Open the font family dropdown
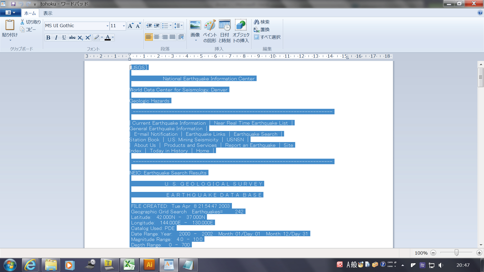 coord(107,26)
